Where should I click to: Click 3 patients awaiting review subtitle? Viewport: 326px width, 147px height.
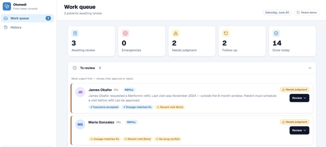tap(83, 13)
